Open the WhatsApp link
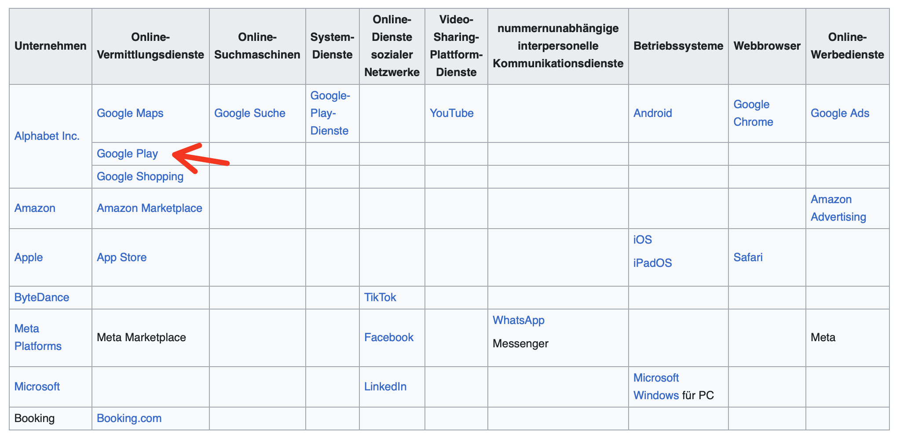Viewport: 900px width, 437px height. pyautogui.click(x=518, y=320)
